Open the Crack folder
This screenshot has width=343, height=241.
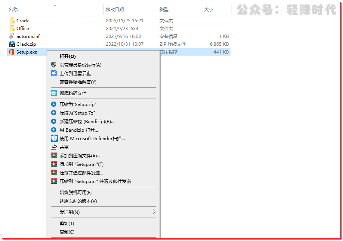point(22,21)
